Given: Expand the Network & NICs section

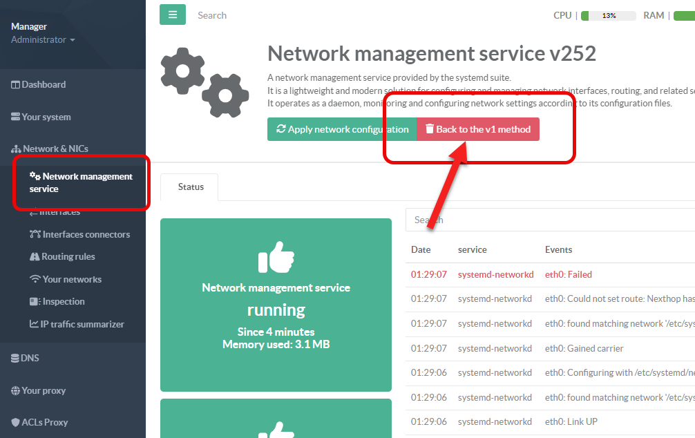Looking at the screenshot, I should (x=50, y=149).
